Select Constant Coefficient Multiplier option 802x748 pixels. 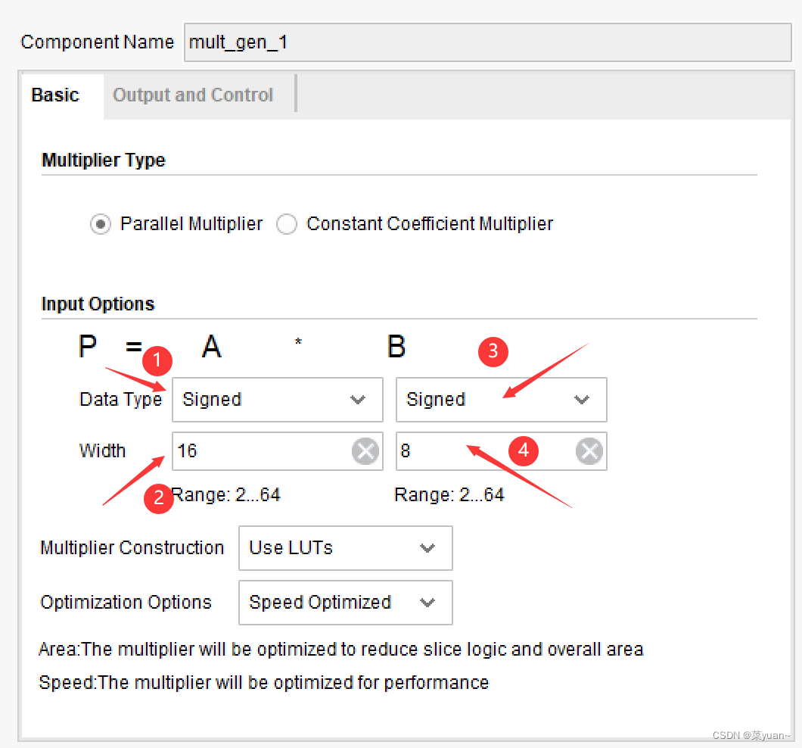click(x=287, y=225)
